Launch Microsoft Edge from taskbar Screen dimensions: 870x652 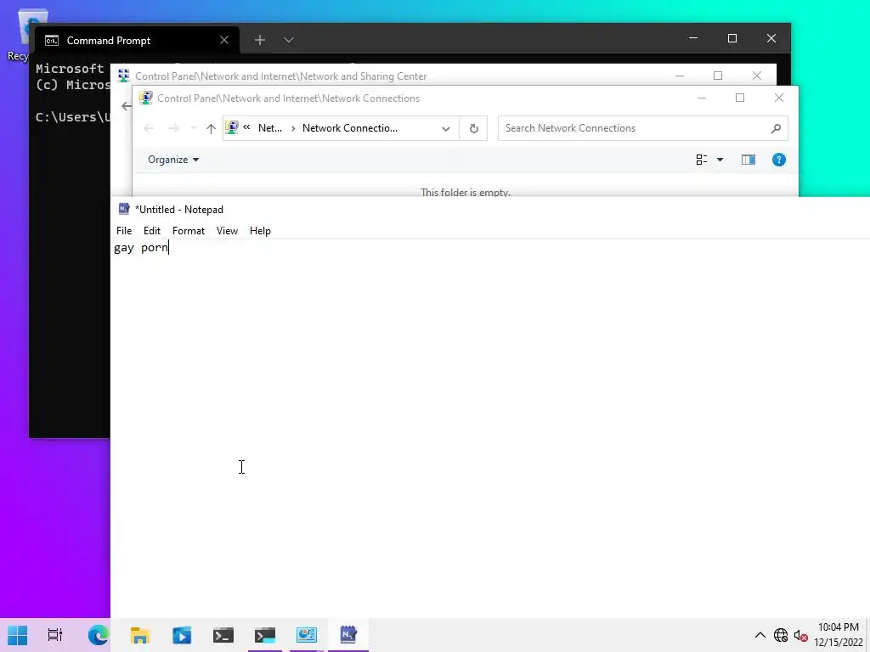coord(99,635)
